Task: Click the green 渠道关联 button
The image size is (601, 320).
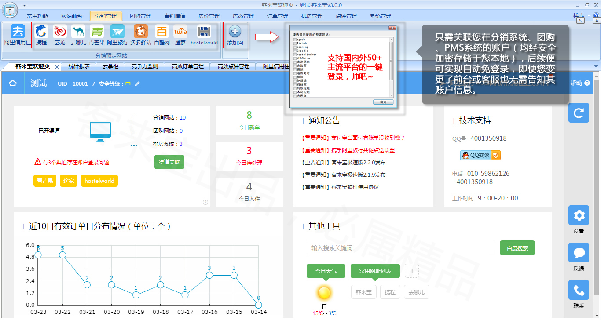Action: click(169, 162)
